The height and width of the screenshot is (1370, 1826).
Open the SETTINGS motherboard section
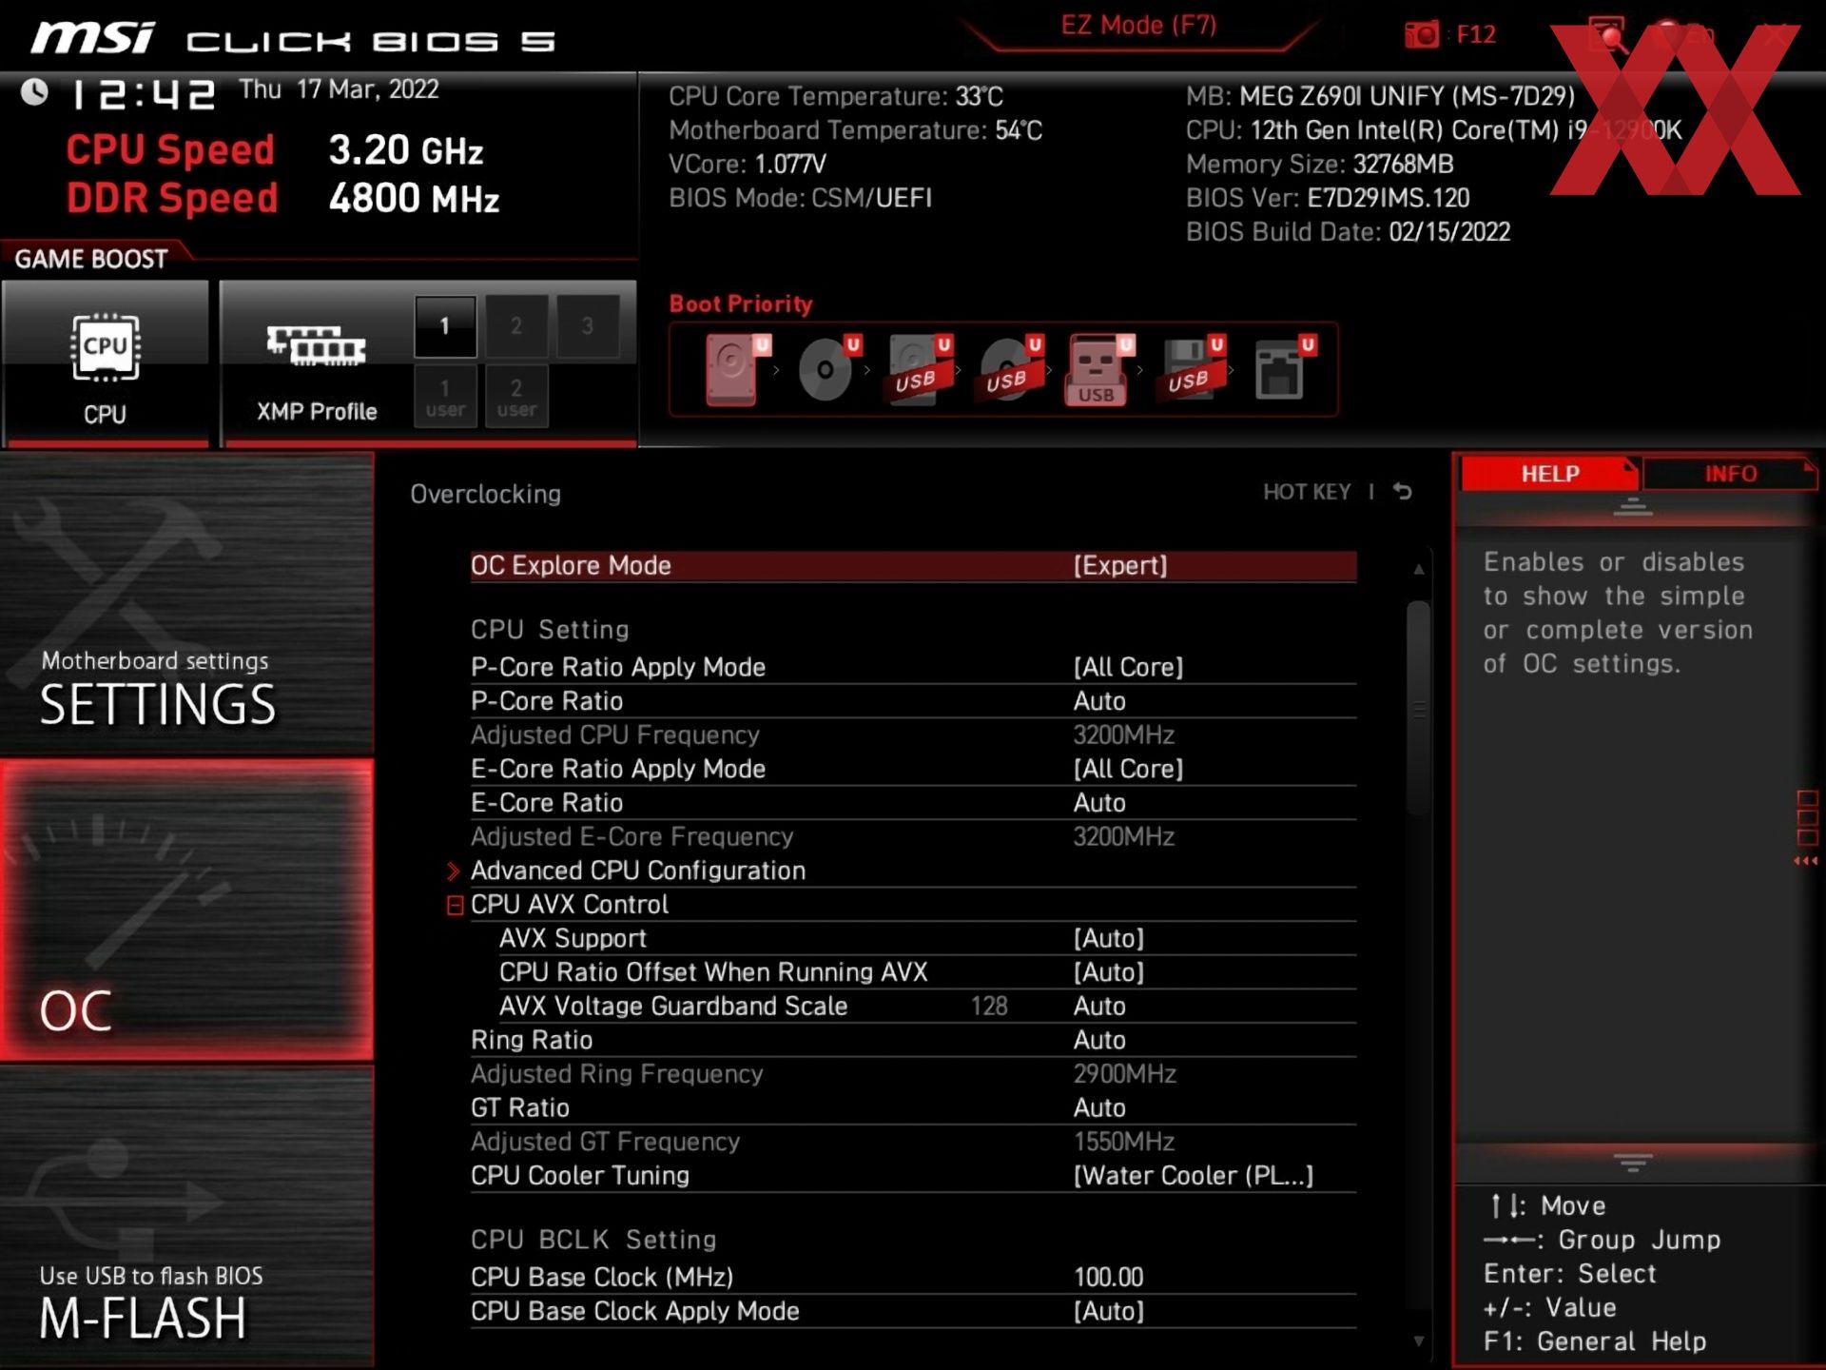tap(186, 603)
